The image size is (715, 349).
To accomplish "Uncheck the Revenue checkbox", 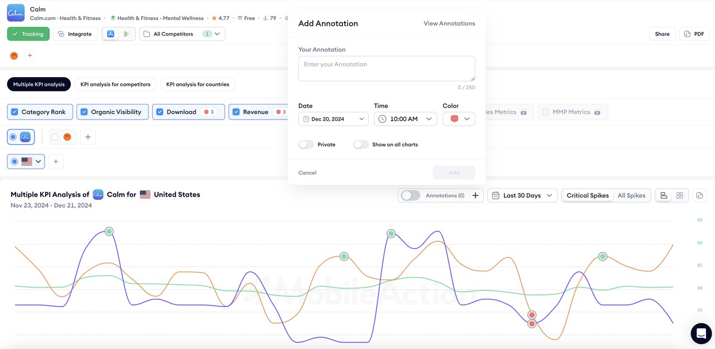I will tap(236, 112).
